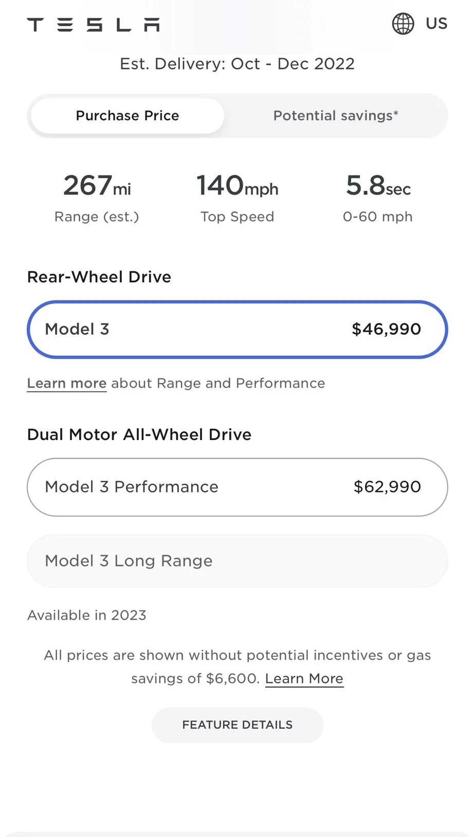Tap the 5.8sec 0-60 mph stat
The height and width of the screenshot is (837, 475).
pyautogui.click(x=378, y=198)
